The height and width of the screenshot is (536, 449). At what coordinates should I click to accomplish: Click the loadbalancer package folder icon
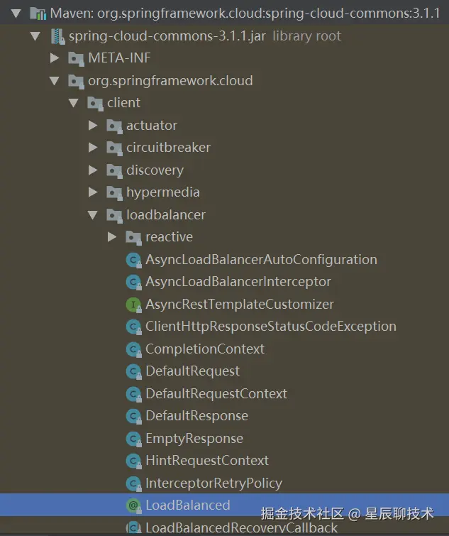tap(114, 216)
